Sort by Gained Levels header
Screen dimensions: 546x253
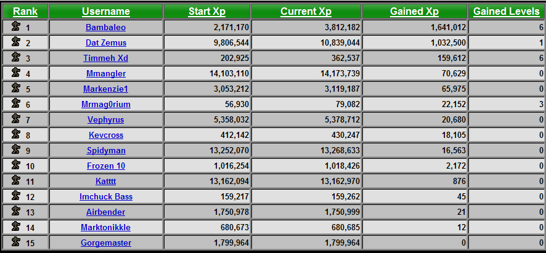[507, 12]
